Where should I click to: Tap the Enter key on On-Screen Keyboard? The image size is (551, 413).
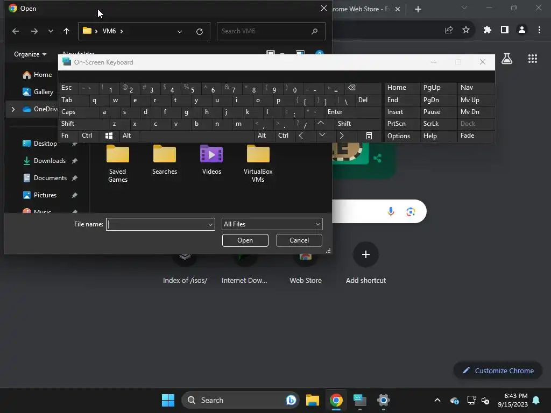pos(352,112)
